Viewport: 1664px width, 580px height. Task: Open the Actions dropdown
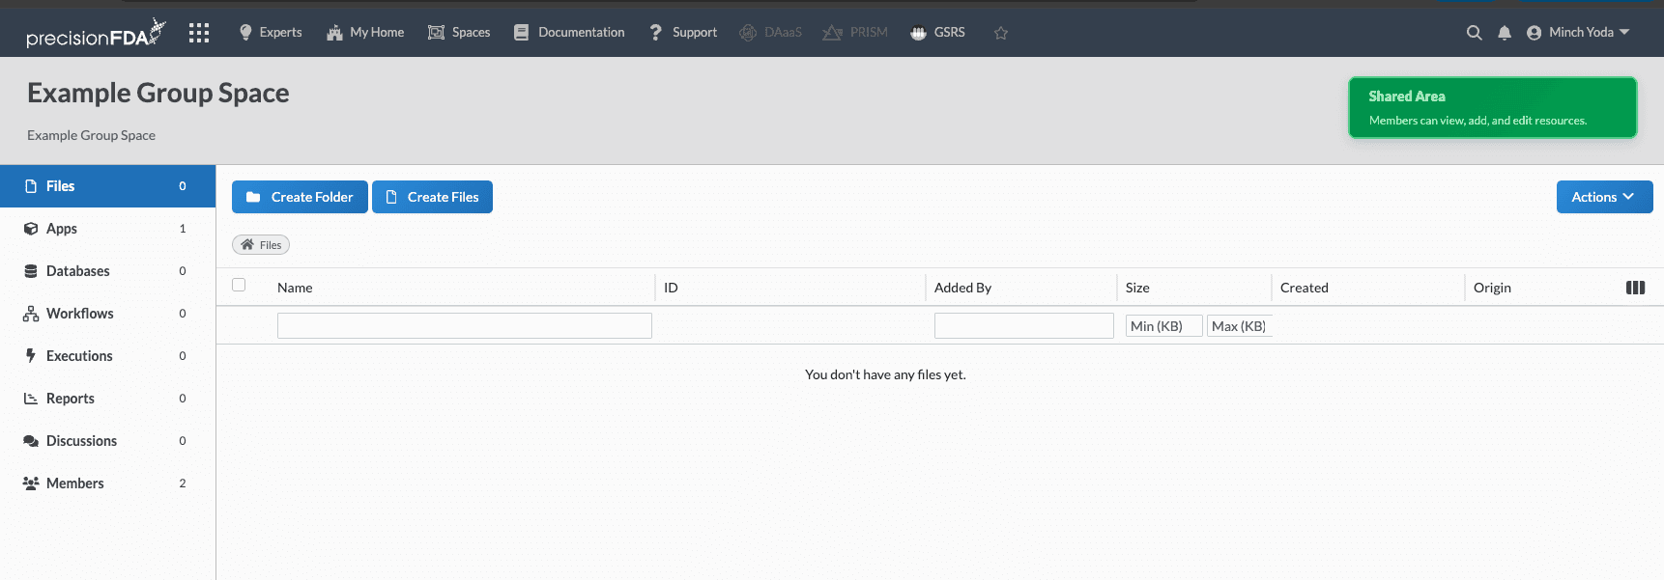click(x=1604, y=197)
